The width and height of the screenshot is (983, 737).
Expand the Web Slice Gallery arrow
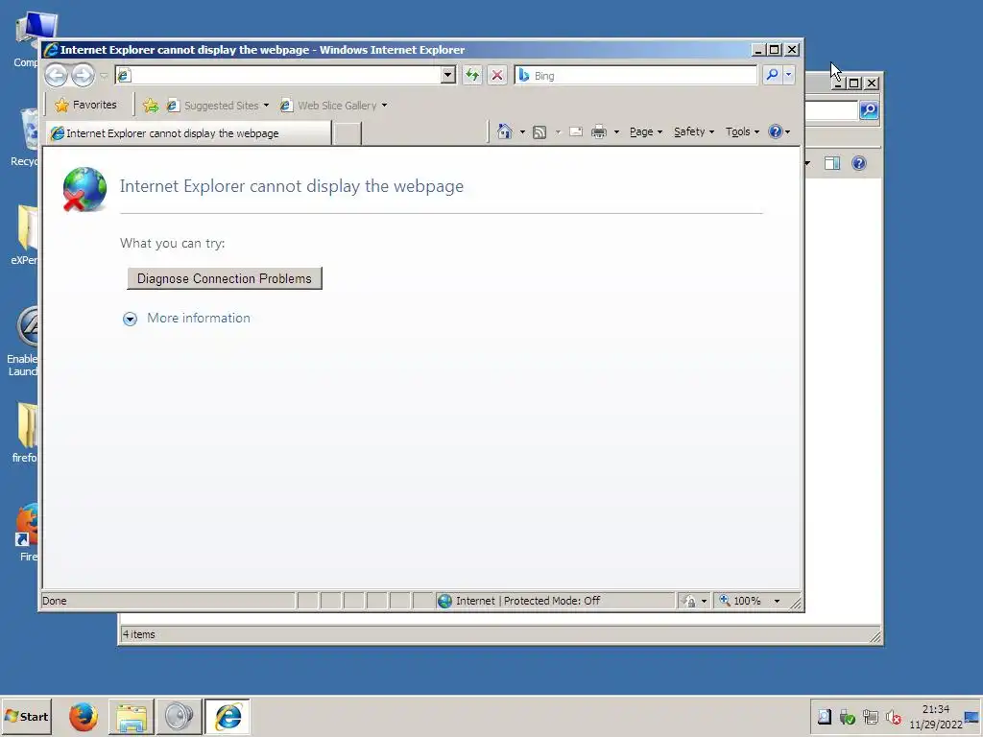coord(384,106)
